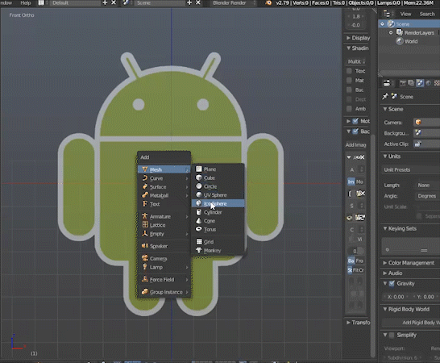Click the Torus mesh icon
440x363 pixels.
pyautogui.click(x=199, y=229)
